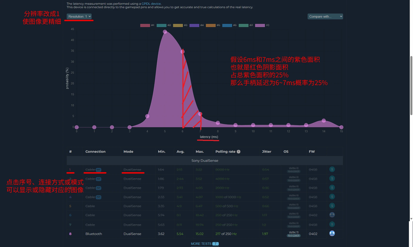Click the user avatar icon in row 8
This screenshot has height=247, width=413.
332,233
